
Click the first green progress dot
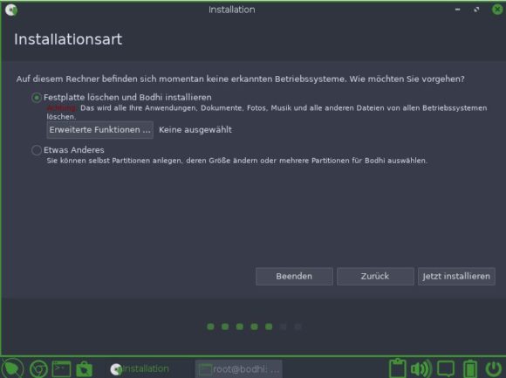210,326
